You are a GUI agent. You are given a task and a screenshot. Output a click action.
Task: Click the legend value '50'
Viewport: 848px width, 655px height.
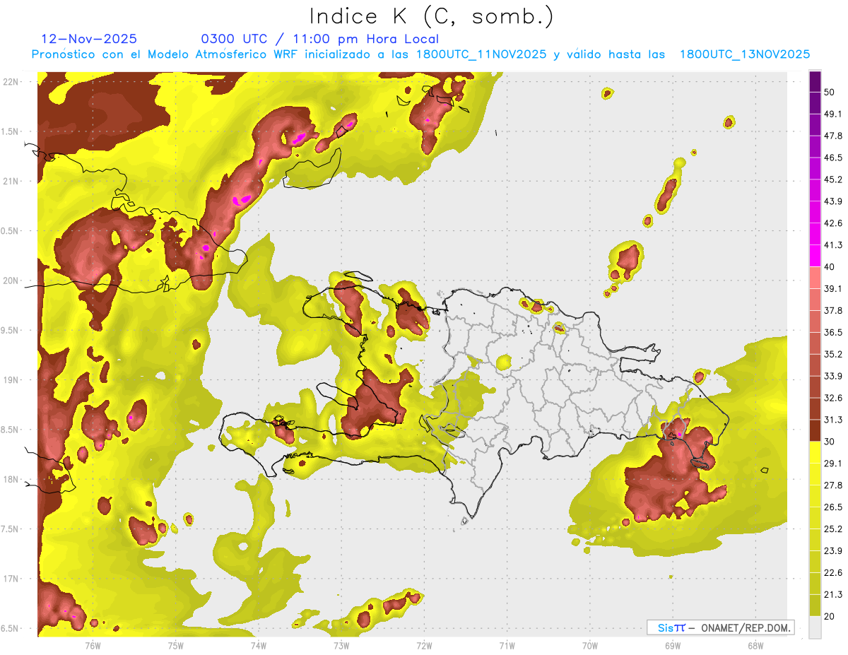tap(830, 93)
